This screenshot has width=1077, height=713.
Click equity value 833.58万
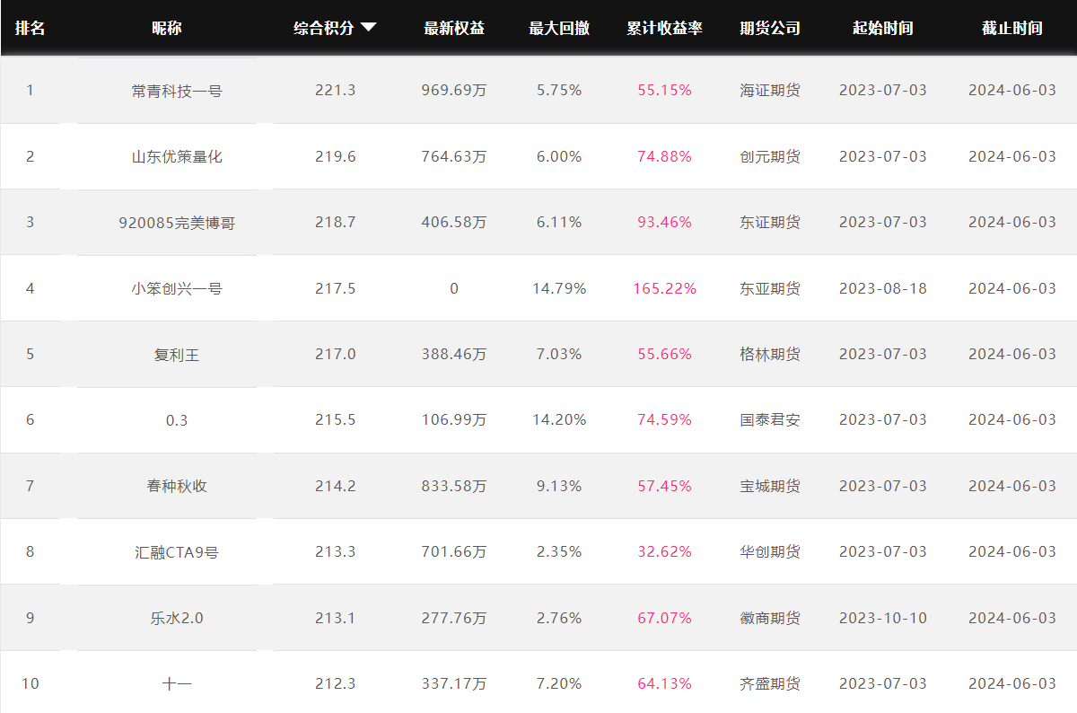click(454, 486)
